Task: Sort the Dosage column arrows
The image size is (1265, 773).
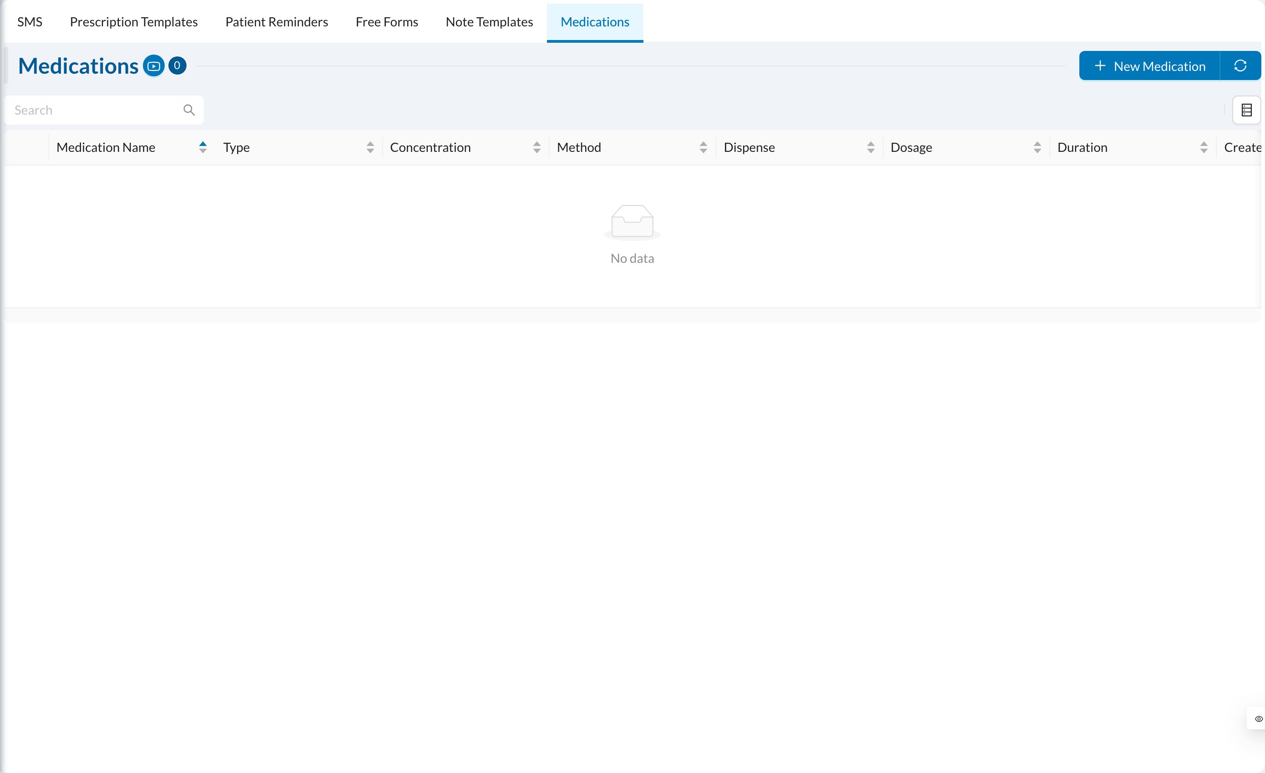Action: click(x=1037, y=147)
